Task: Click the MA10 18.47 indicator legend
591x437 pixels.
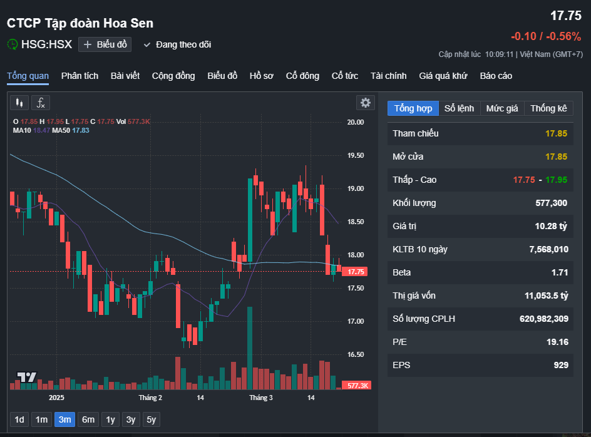Action: pos(31,130)
